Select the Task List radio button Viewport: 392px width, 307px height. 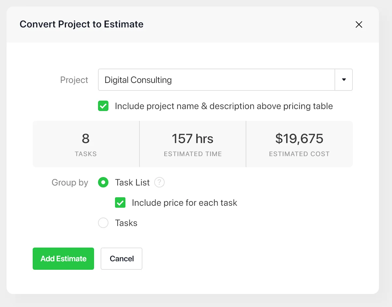click(x=103, y=183)
